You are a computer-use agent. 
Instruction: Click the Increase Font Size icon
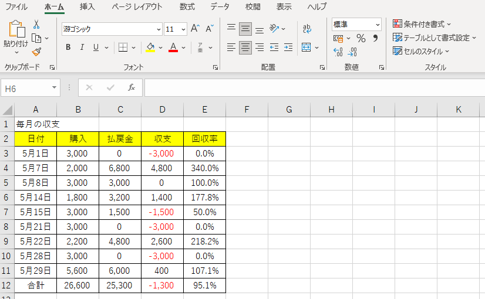pos(196,29)
